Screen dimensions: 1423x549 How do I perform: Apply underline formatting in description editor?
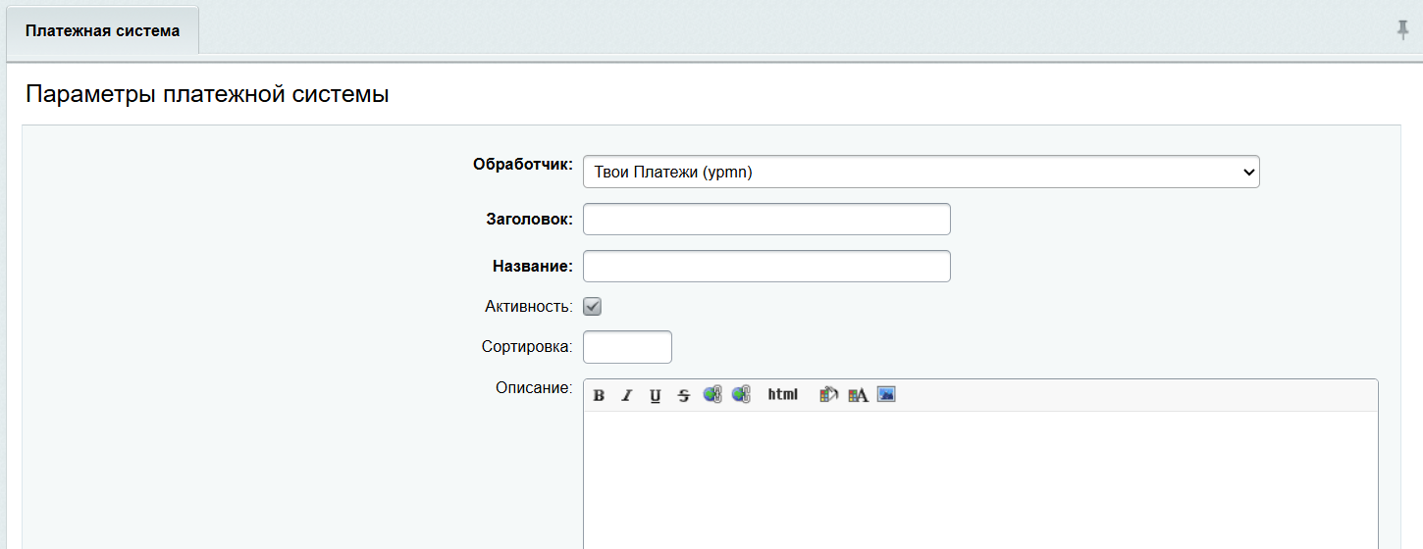tap(656, 395)
